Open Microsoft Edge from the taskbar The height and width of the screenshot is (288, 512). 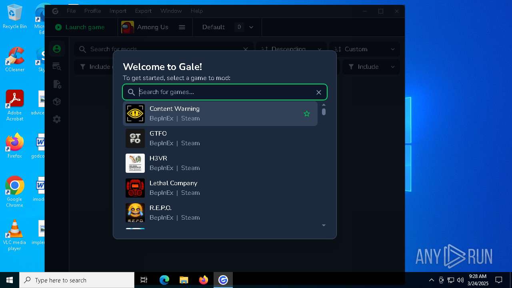164,280
